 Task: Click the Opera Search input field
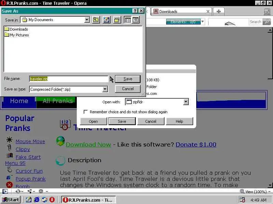255,22
